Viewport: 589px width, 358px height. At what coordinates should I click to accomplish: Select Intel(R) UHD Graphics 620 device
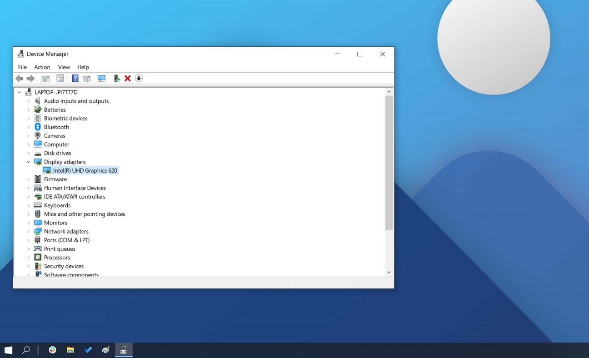(85, 170)
